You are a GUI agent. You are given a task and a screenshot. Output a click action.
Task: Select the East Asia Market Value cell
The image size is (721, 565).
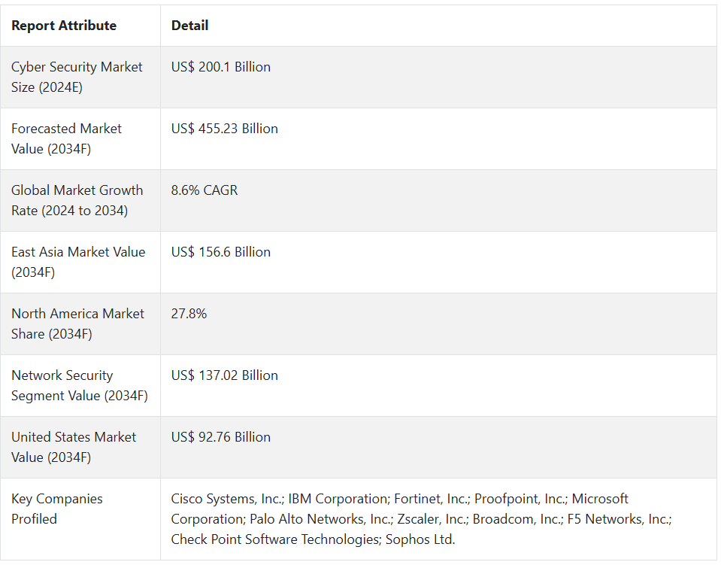pos(78,262)
